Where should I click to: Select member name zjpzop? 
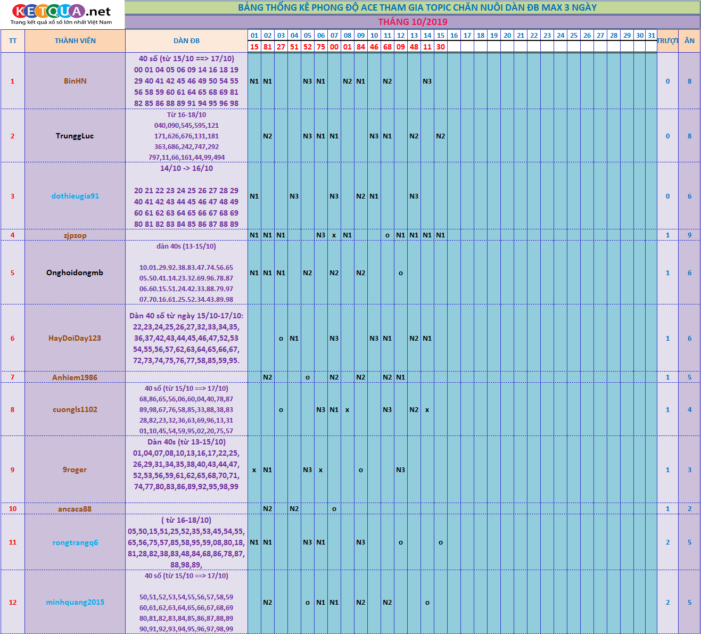tap(75, 235)
